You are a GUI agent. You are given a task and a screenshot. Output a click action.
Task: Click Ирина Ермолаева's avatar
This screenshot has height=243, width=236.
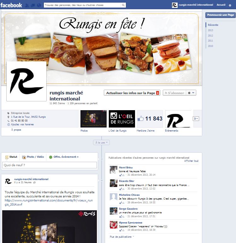pos(114,225)
